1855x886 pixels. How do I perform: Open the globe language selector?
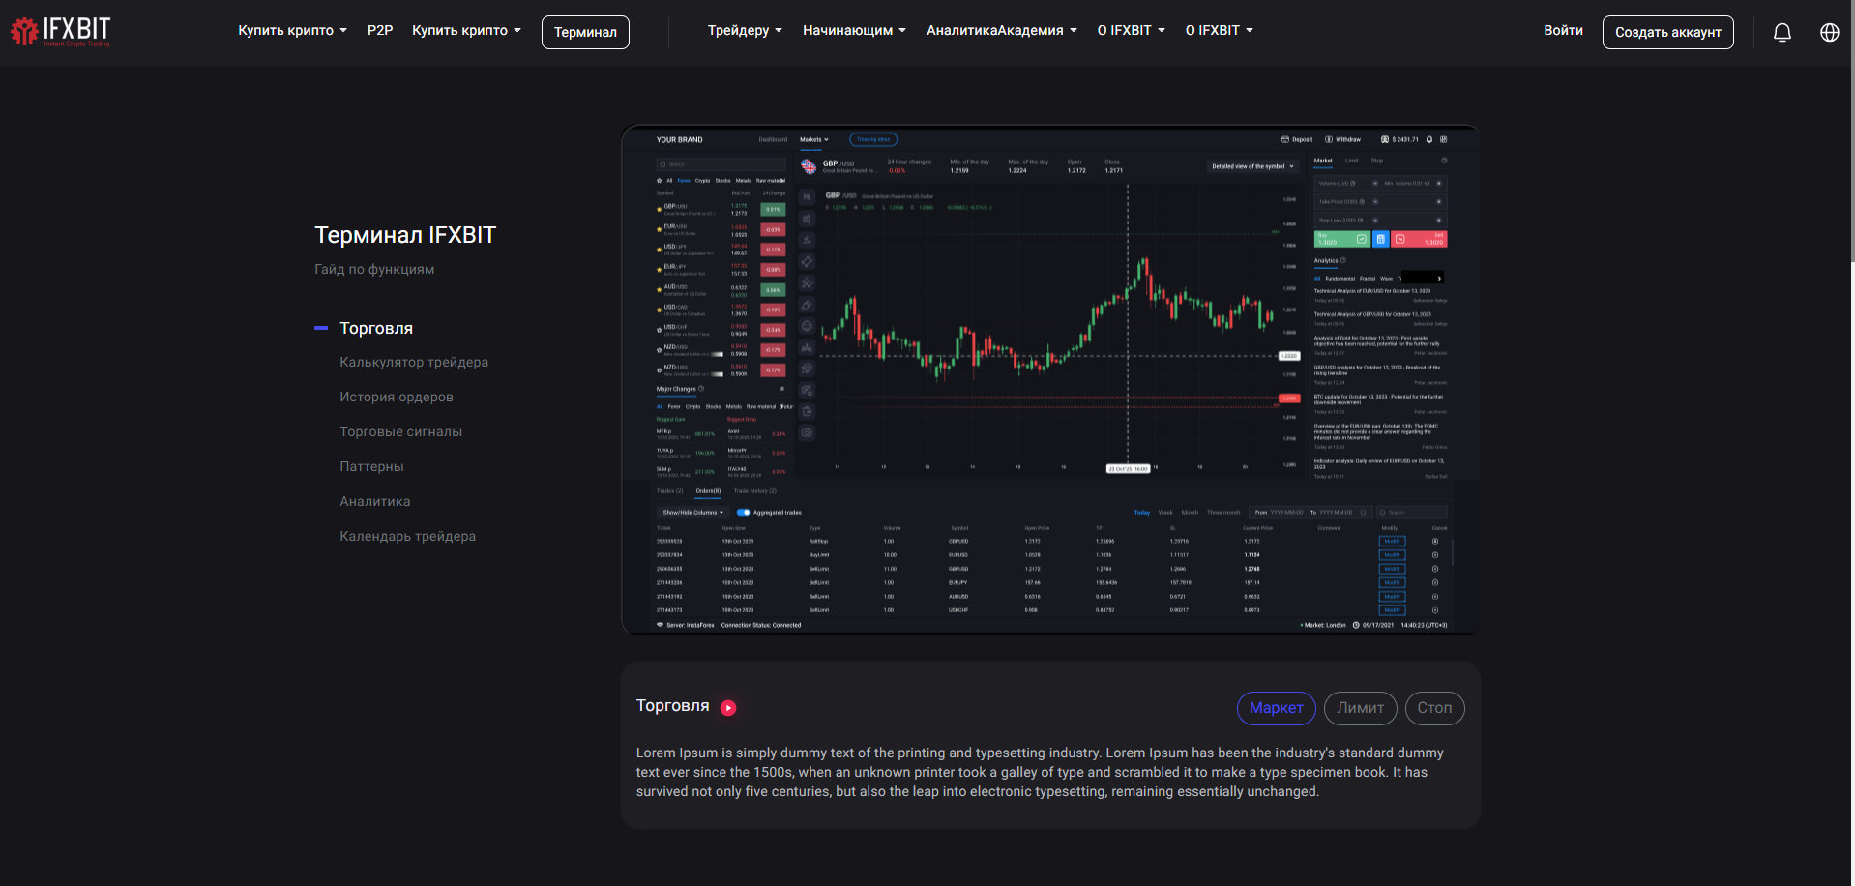(1830, 32)
